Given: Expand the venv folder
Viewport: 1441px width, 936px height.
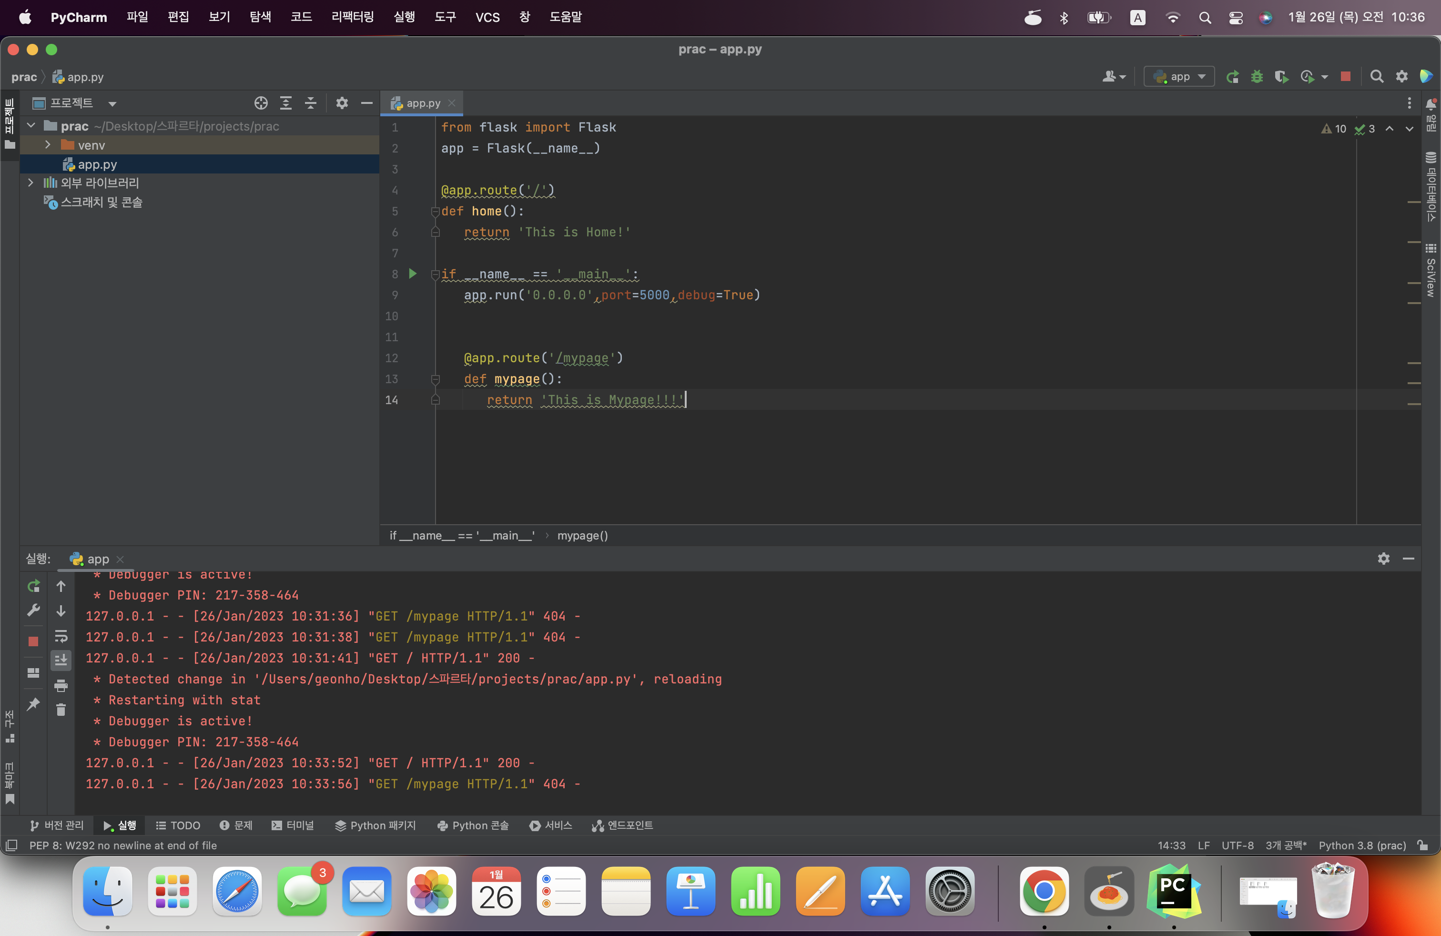Looking at the screenshot, I should [x=48, y=145].
